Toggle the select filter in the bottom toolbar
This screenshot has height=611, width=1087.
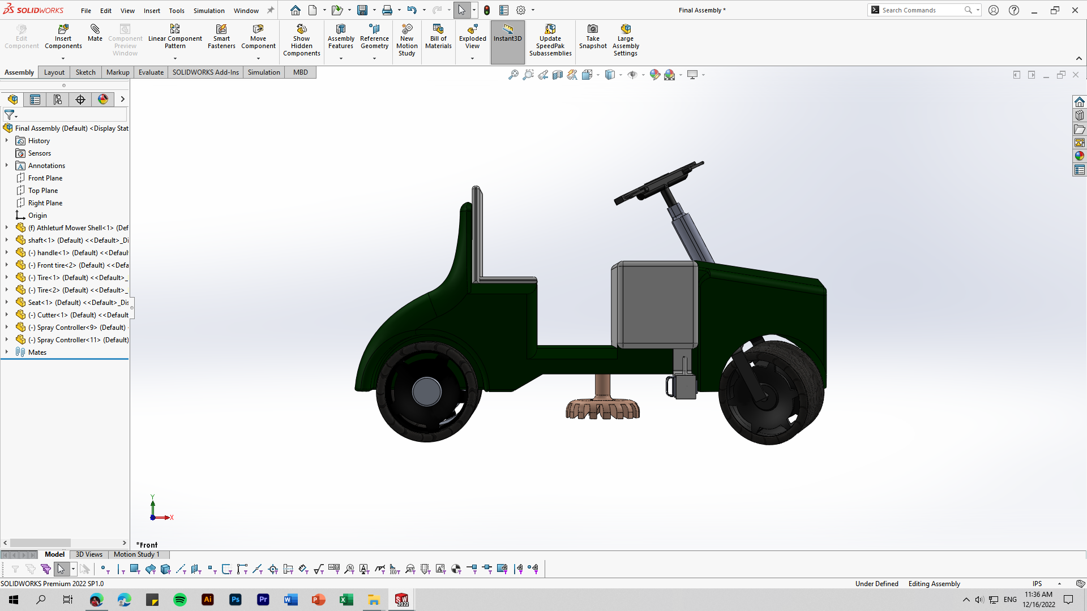tap(61, 569)
